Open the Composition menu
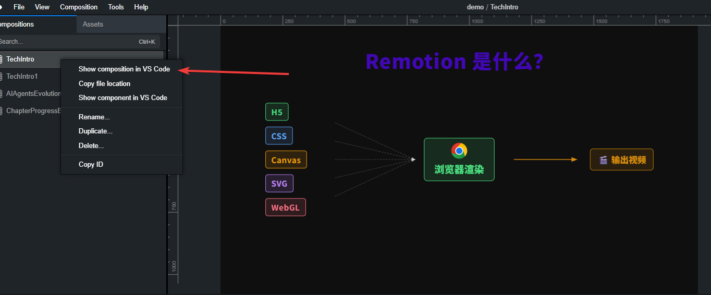The width and height of the screenshot is (711, 295). point(79,7)
